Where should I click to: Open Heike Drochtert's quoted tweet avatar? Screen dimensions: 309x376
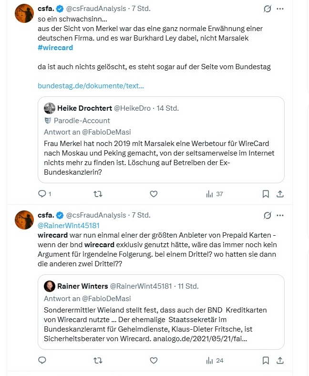(x=50, y=108)
